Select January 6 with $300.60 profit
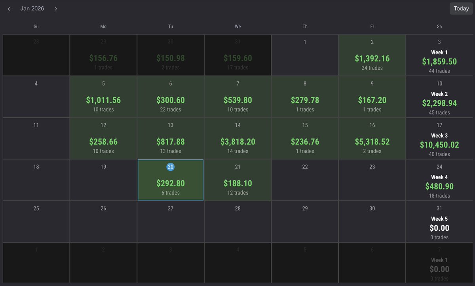 click(171, 97)
